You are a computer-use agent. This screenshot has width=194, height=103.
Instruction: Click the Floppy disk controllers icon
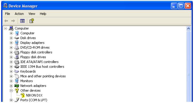pos(17,52)
